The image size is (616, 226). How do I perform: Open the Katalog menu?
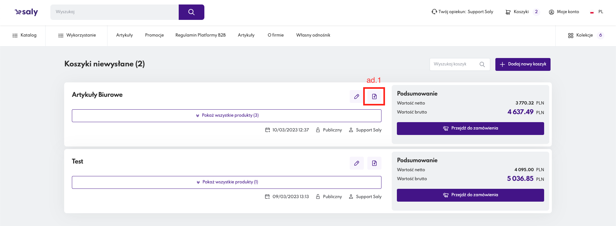coord(24,35)
